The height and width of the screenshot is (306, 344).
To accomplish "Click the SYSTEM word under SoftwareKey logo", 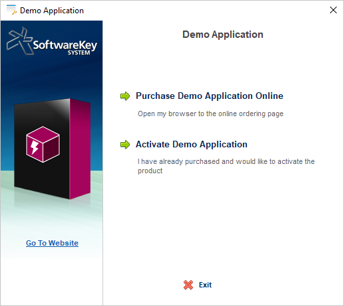I will (79, 52).
